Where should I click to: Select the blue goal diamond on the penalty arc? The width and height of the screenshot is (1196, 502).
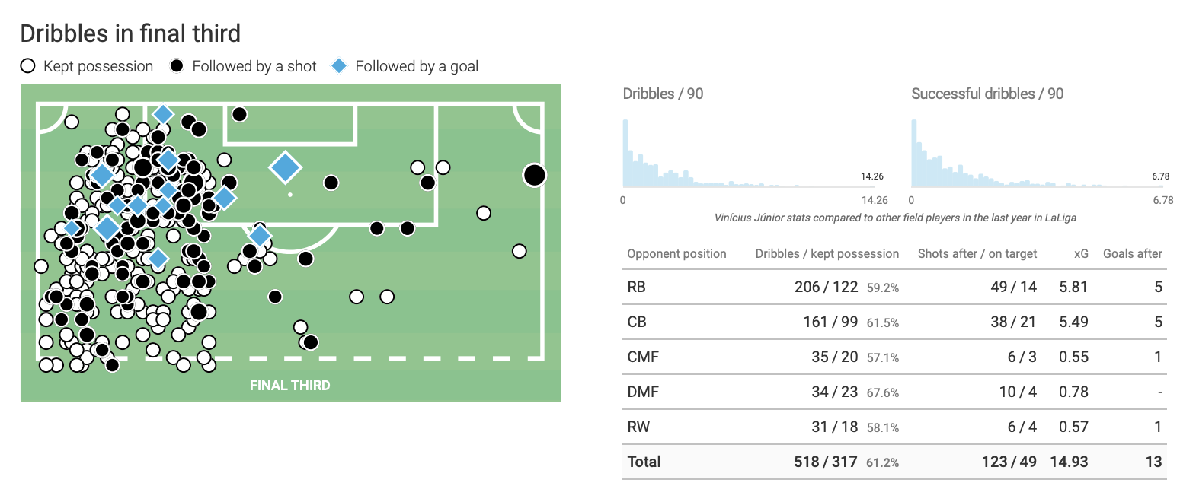(x=260, y=236)
